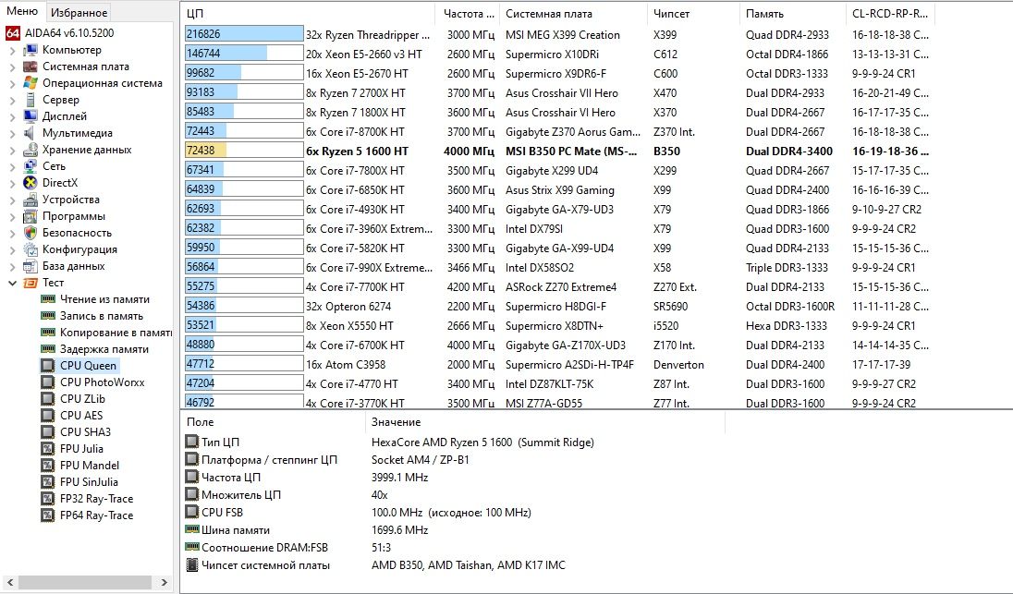The width and height of the screenshot is (1013, 594).
Task: Open the FP64 Ray-Trace benchmark
Action: coord(96,515)
